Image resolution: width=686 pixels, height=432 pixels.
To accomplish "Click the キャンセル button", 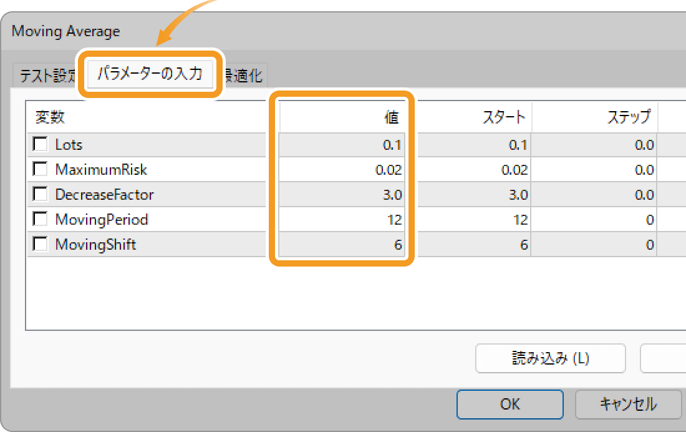I will click(x=628, y=404).
